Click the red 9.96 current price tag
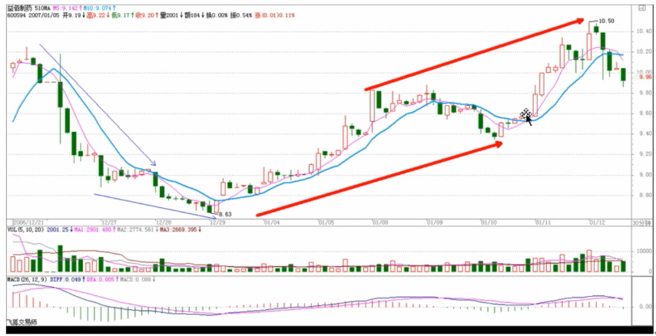Image resolution: width=656 pixels, height=336 pixels. (644, 77)
